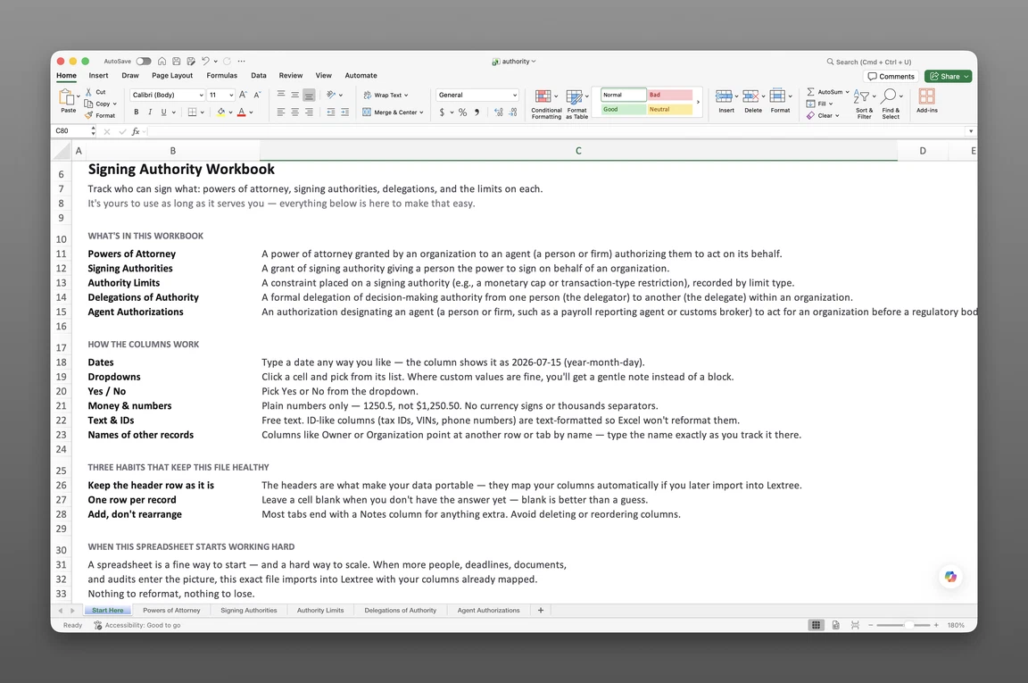Toggle the highlighted Bottom Align button
The width and height of the screenshot is (1028, 683).
pos(309,95)
